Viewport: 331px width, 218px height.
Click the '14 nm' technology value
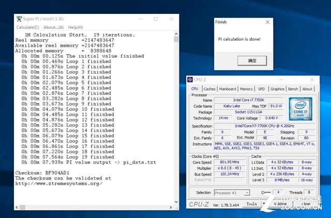(223, 118)
